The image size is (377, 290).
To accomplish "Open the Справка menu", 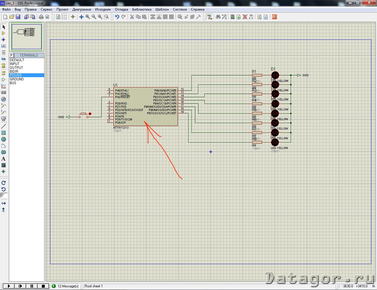I will (197, 9).
